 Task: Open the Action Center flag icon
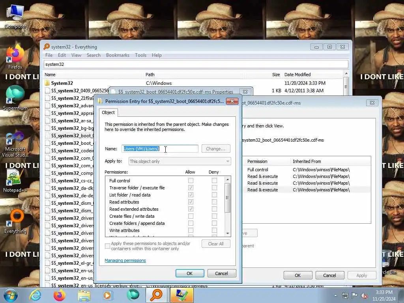coord(355,296)
